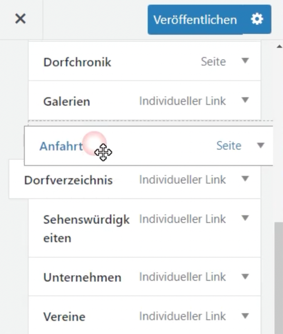Expand the Vereine menu item arrow

245,316
